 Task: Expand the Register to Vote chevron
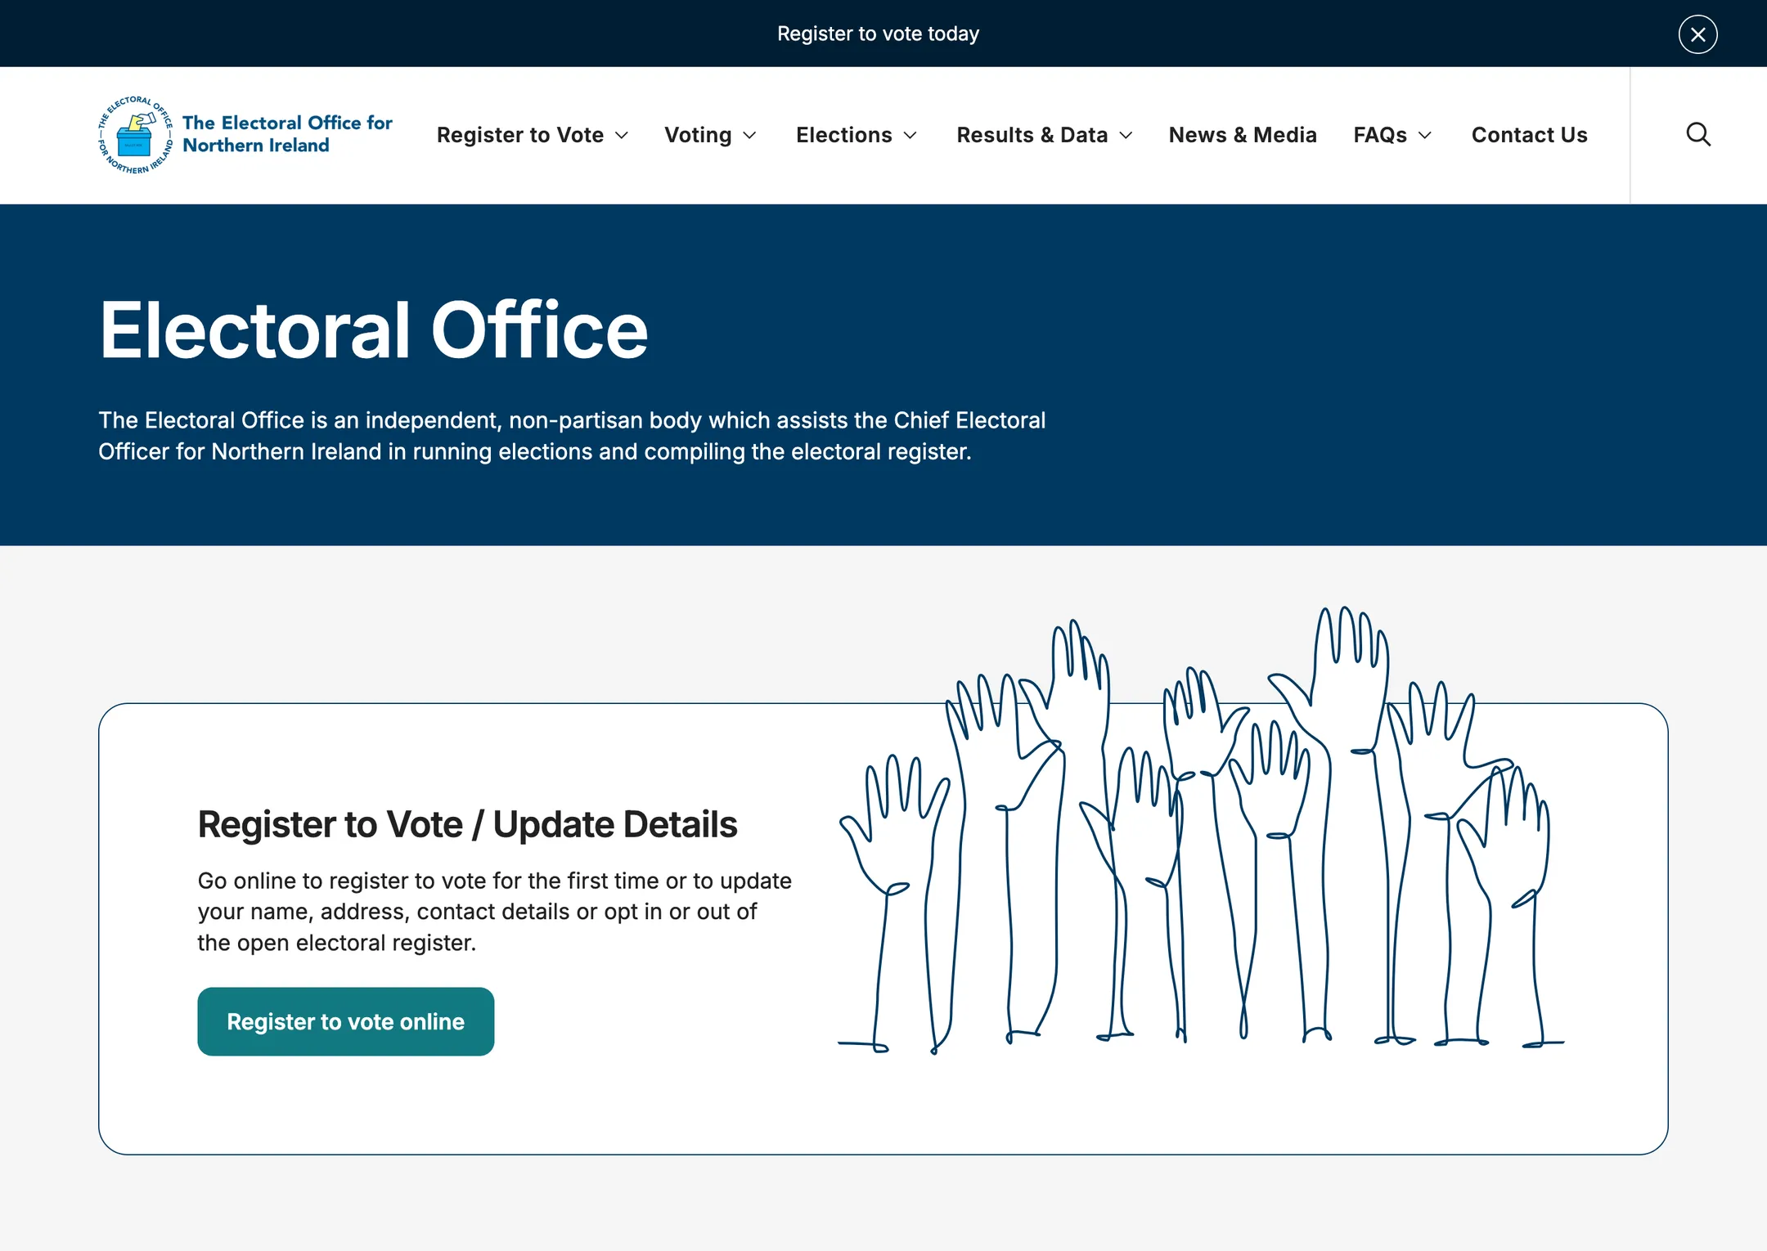622,136
